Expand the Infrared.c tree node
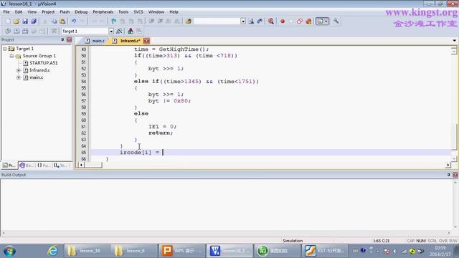This screenshot has width=459, height=258. tap(19, 70)
